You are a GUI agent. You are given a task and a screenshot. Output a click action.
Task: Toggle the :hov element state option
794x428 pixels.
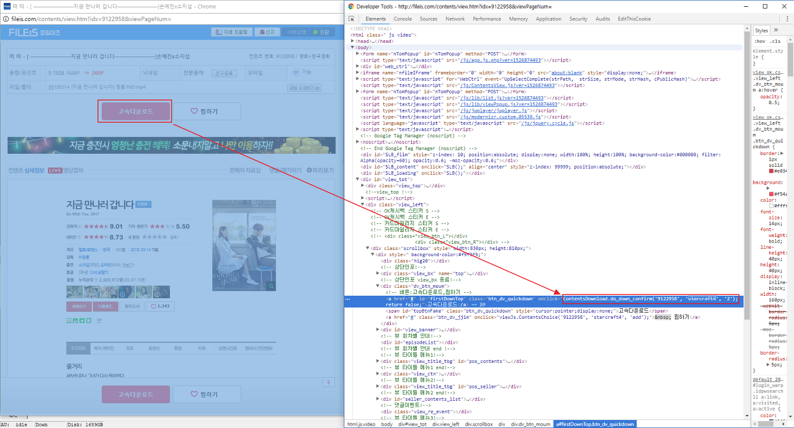(759, 41)
